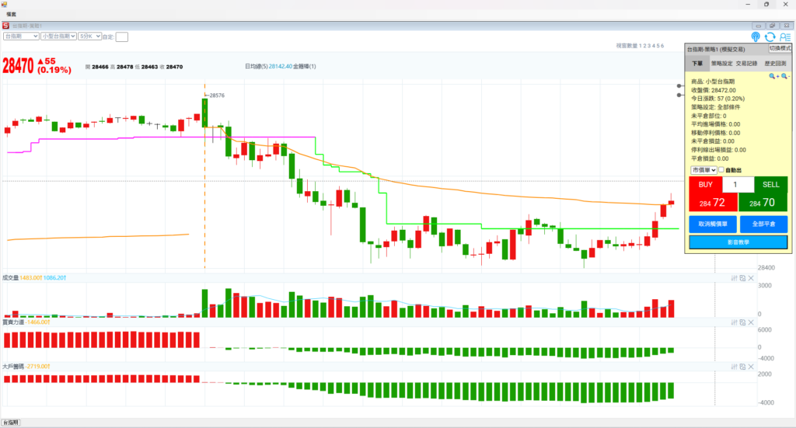Image resolution: width=796 pixels, height=428 pixels.
Task: Zoom out with the magnifier minus icon
Action: coord(784,76)
